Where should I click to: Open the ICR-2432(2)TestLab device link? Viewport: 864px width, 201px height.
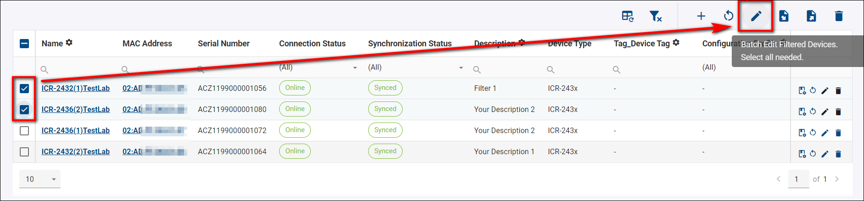click(x=76, y=151)
